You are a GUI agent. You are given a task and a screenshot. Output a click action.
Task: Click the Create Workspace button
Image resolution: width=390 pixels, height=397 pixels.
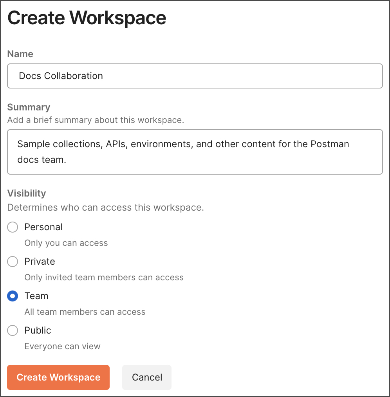[x=58, y=377]
